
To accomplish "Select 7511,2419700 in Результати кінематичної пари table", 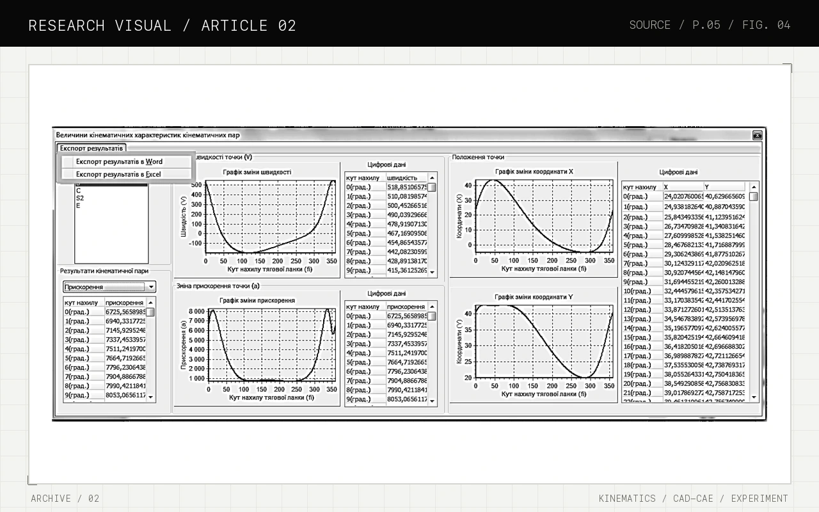I will (125, 349).
